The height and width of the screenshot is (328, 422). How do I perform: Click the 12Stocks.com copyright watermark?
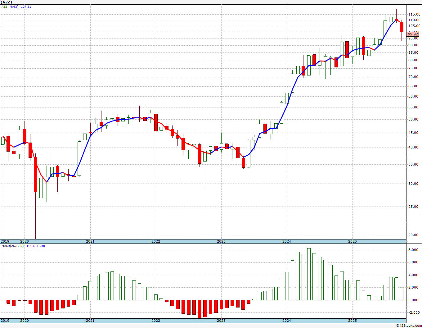click(409, 326)
